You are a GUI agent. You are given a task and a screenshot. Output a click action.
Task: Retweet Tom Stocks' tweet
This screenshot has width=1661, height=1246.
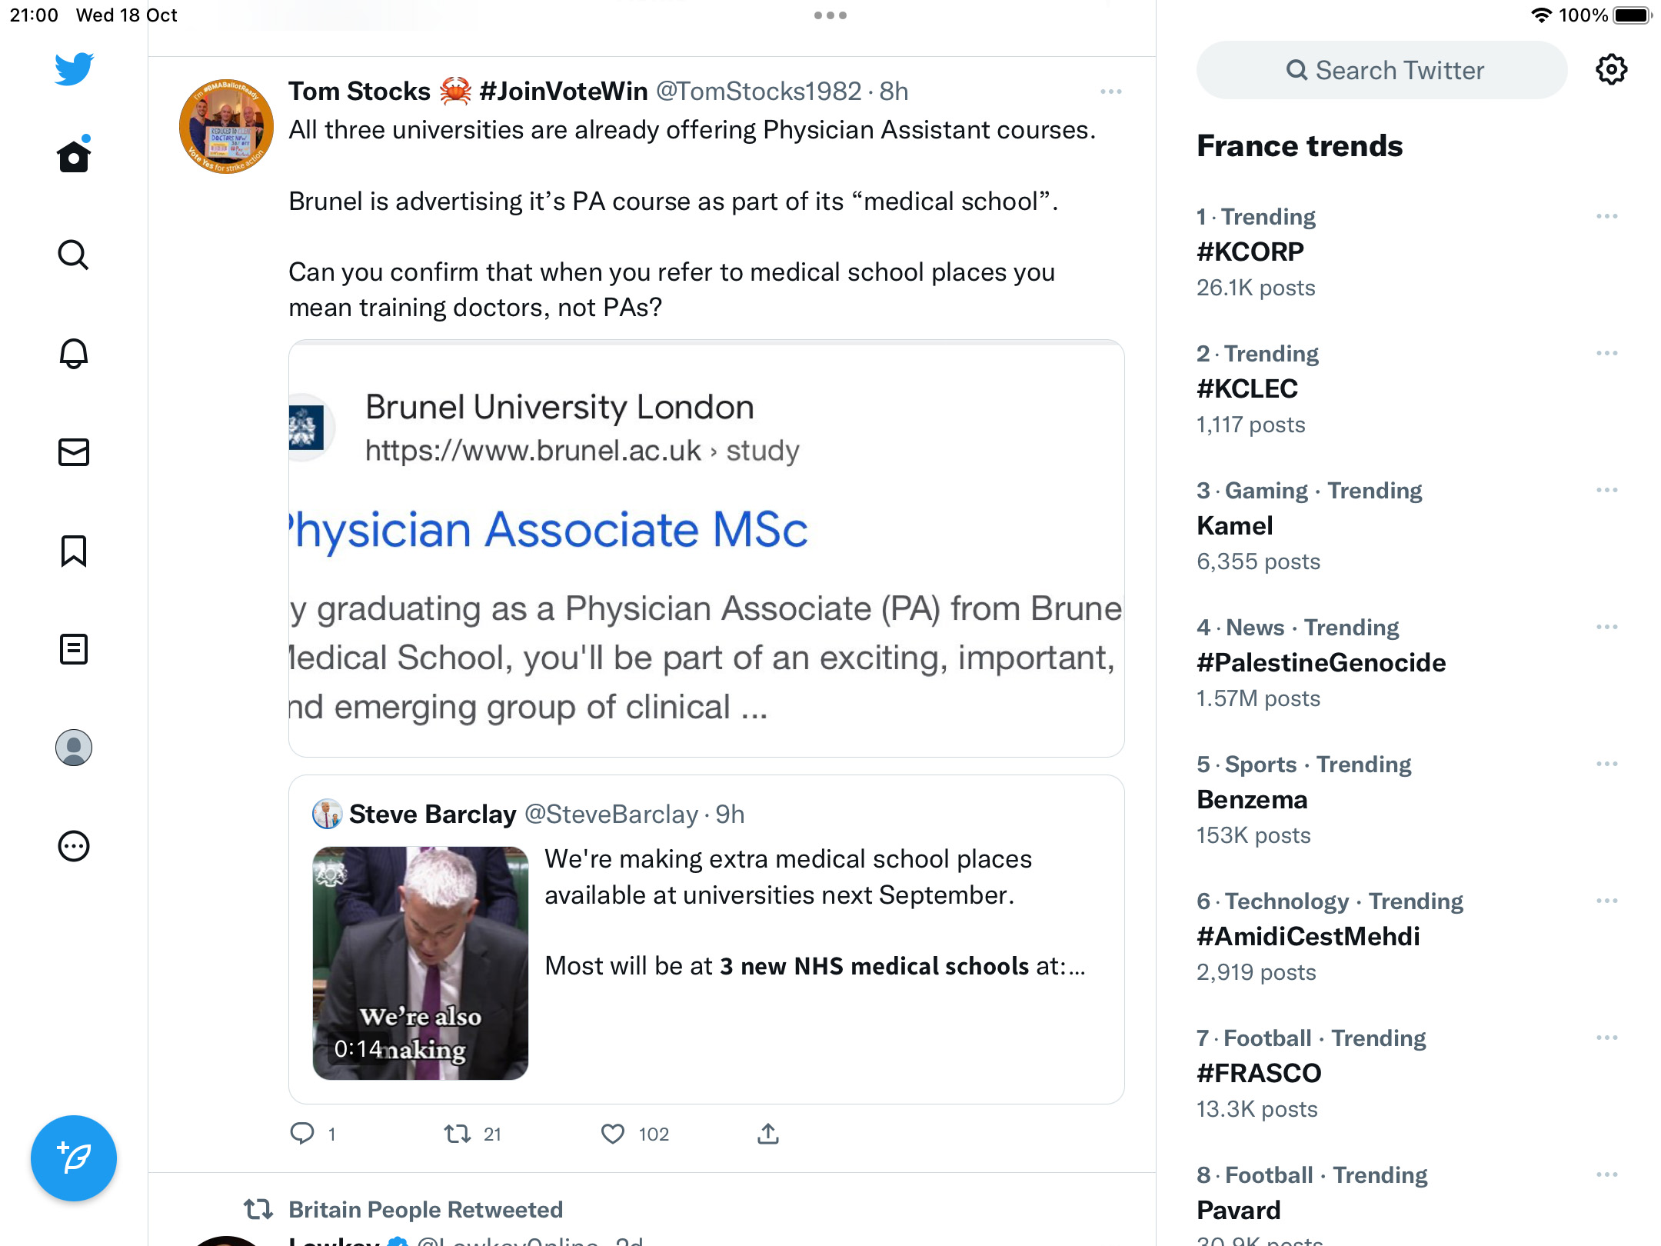coord(458,1134)
